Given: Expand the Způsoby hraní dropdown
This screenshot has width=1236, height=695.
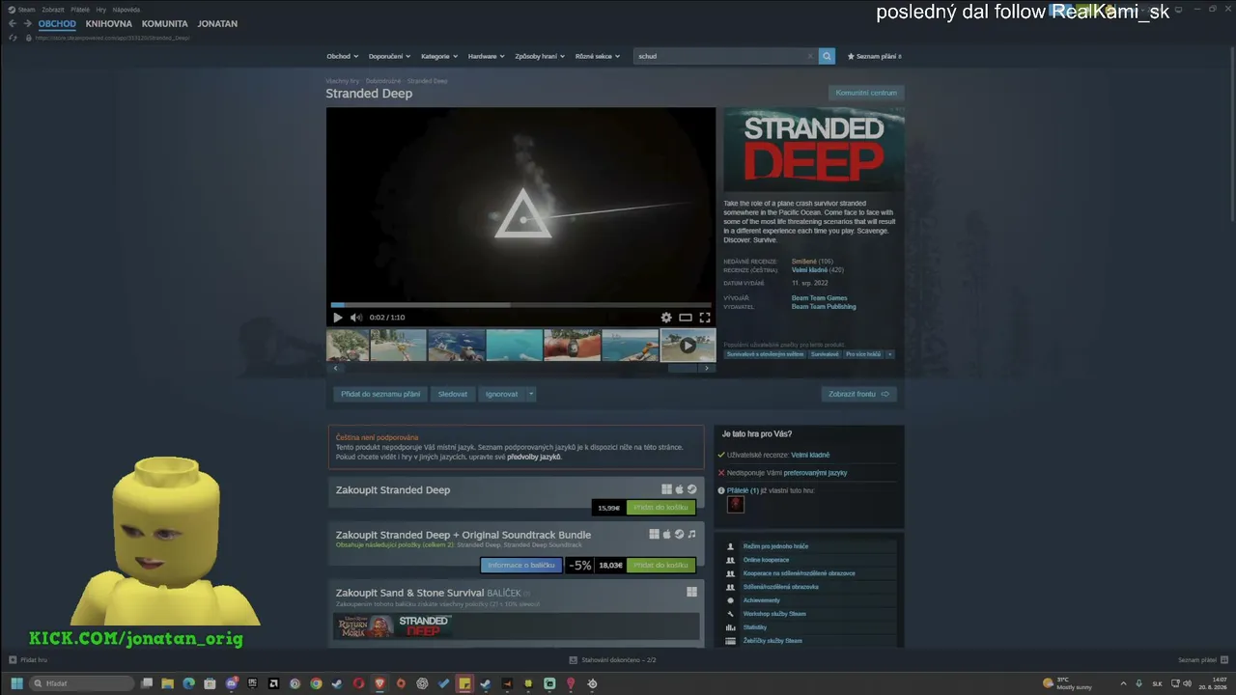Looking at the screenshot, I should [x=540, y=56].
